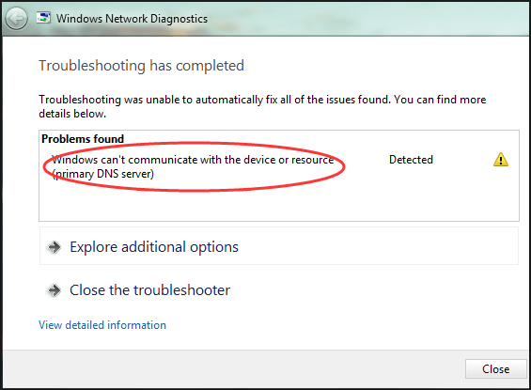Click the Windows Network Diagnostics title icon
This screenshot has height=390, width=531.
43,18
